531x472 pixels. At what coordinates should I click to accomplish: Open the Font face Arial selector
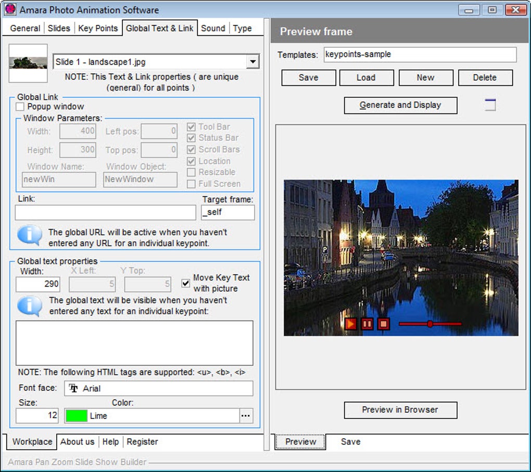(x=158, y=388)
